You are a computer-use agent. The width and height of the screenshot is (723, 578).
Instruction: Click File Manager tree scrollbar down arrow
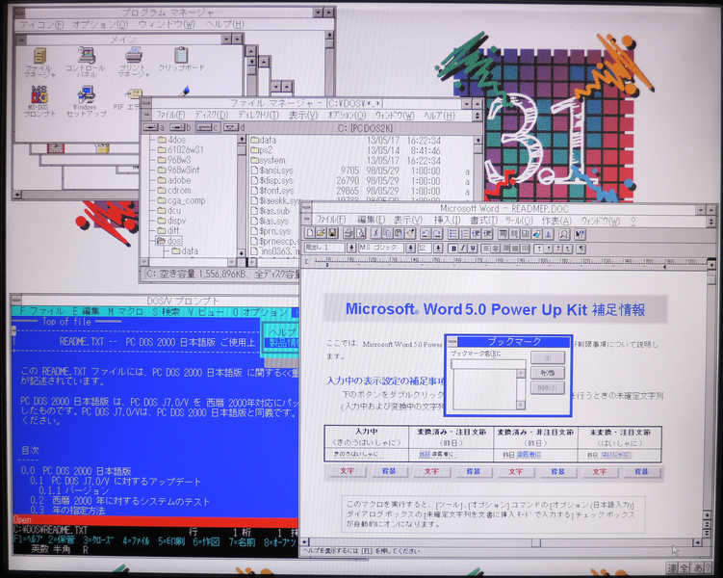click(241, 253)
